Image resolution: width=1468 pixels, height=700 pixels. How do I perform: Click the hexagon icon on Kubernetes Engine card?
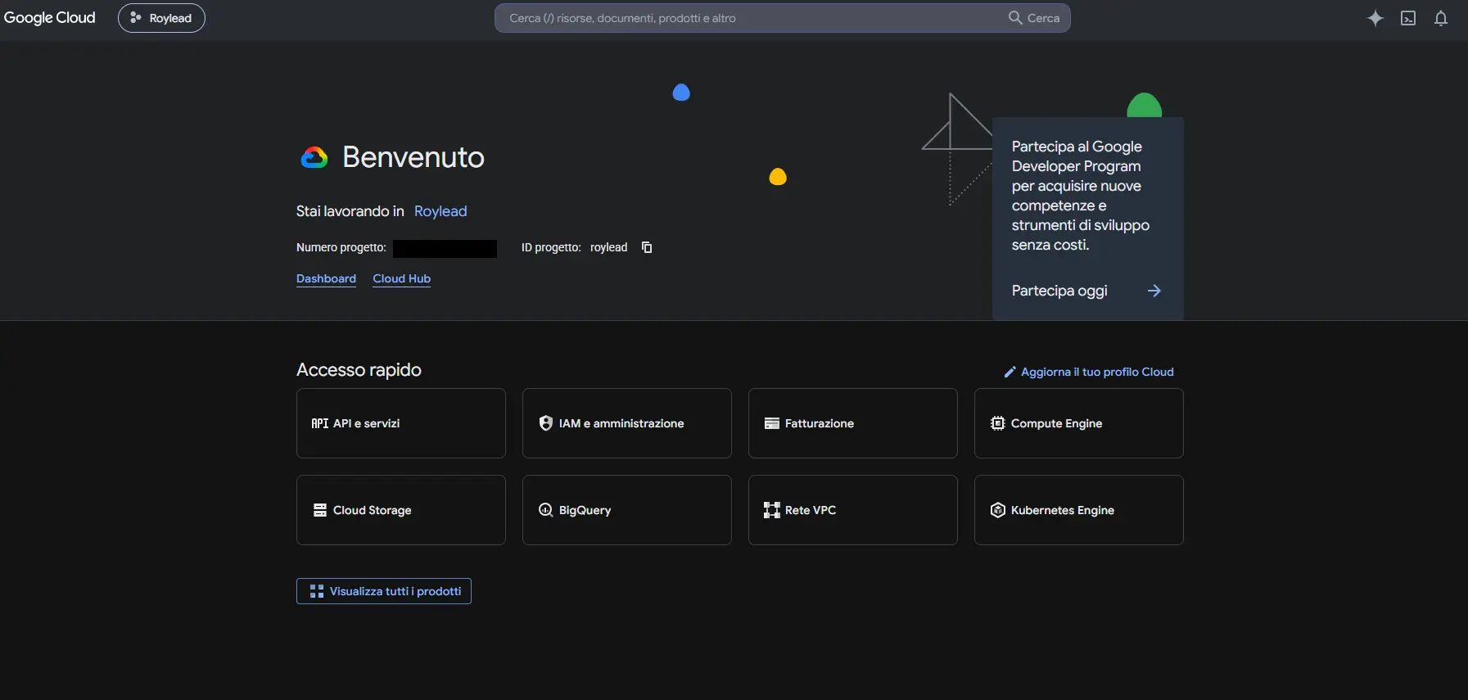[998, 510]
